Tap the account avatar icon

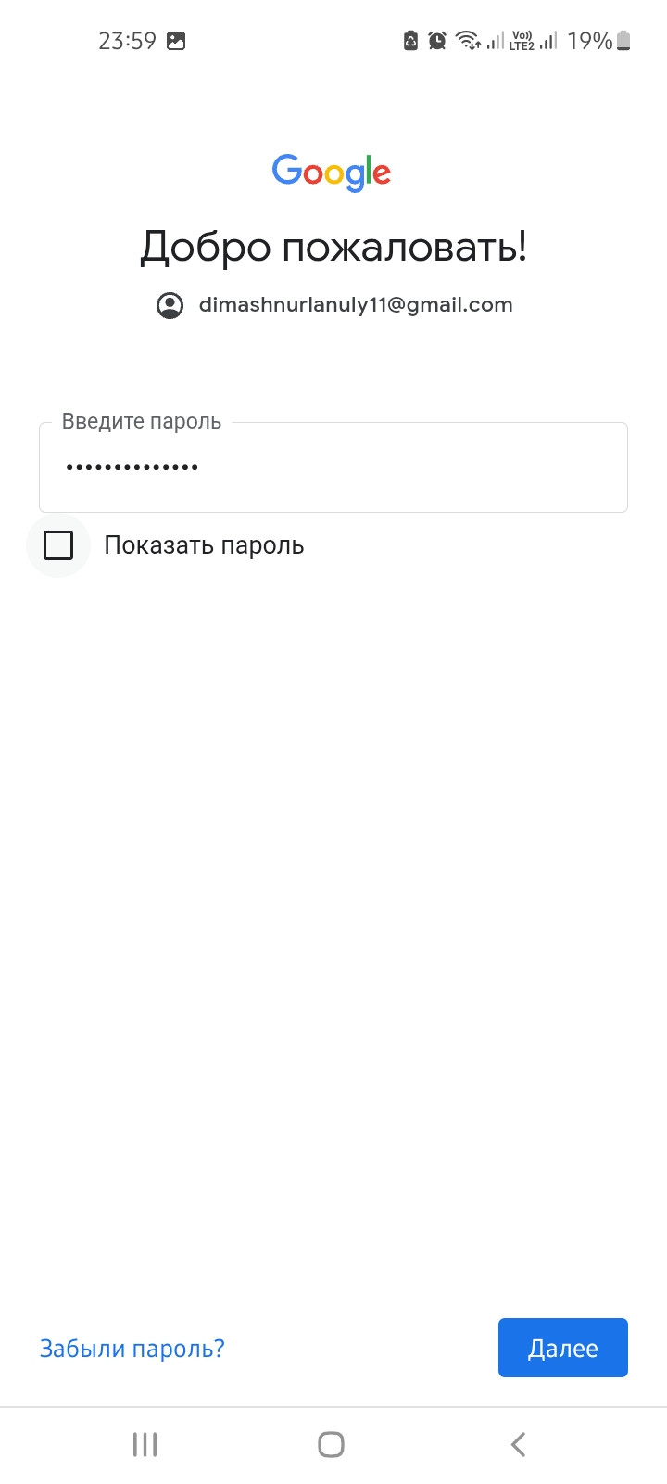click(x=170, y=305)
